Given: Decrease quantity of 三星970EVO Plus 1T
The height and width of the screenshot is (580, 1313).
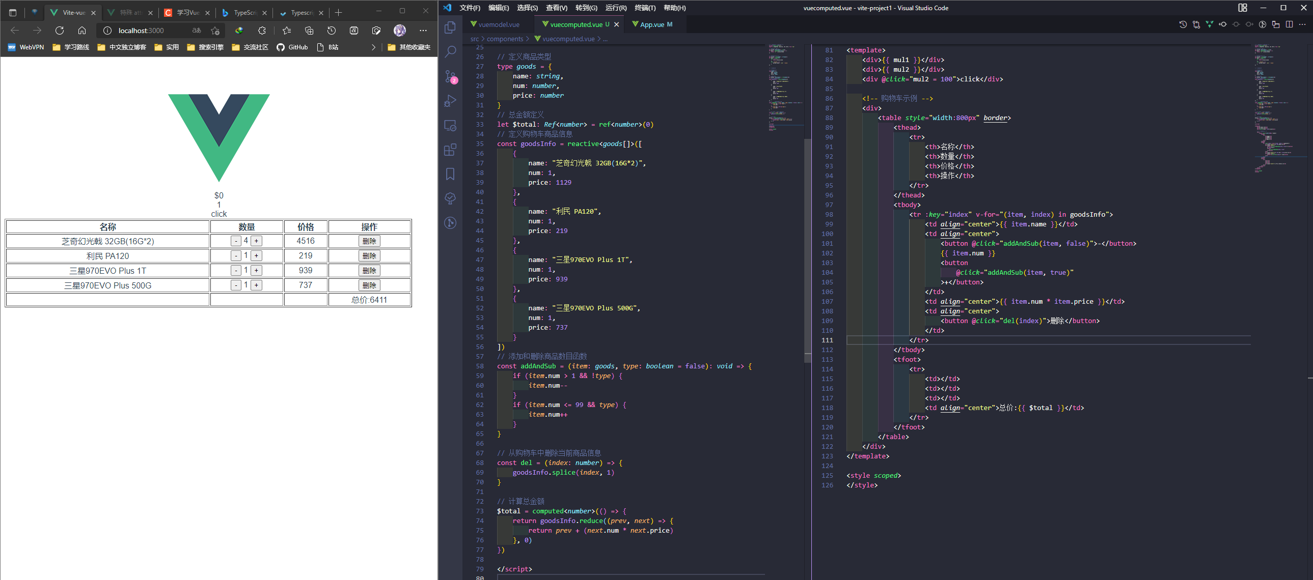Looking at the screenshot, I should [x=236, y=270].
